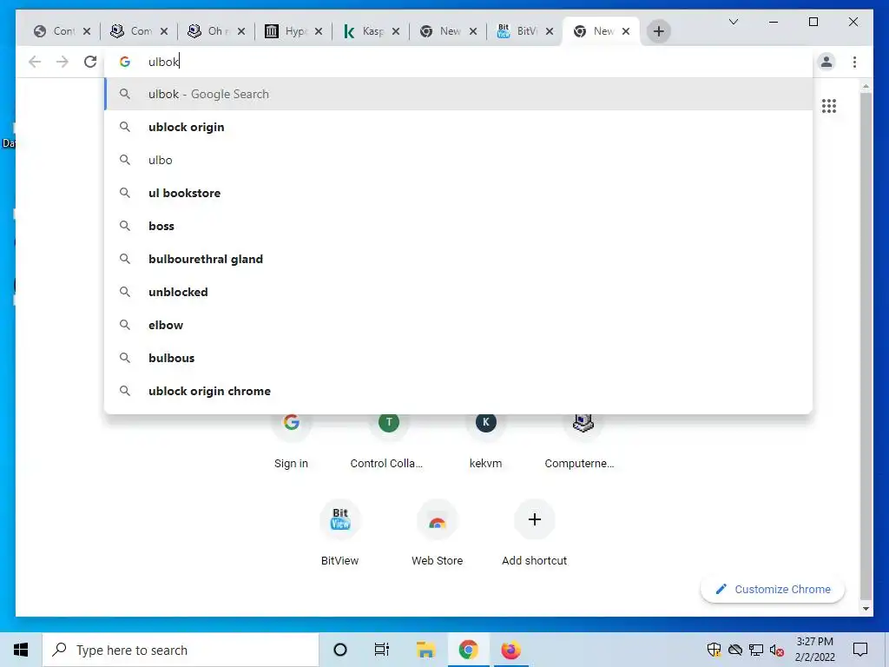This screenshot has width=889, height=667.
Task: Select suggestion ublock origin
Action: (458, 127)
